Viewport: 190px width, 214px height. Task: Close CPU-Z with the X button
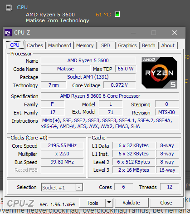(175, 33)
